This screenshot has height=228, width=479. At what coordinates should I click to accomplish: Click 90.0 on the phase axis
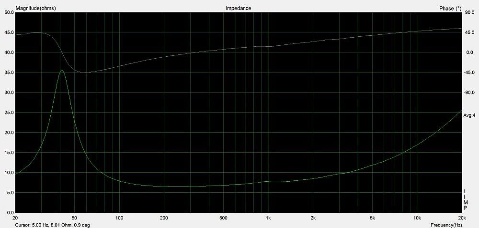[x=470, y=12]
